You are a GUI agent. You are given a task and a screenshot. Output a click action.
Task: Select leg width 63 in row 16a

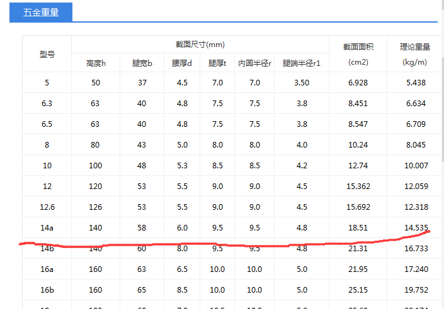[142, 269]
